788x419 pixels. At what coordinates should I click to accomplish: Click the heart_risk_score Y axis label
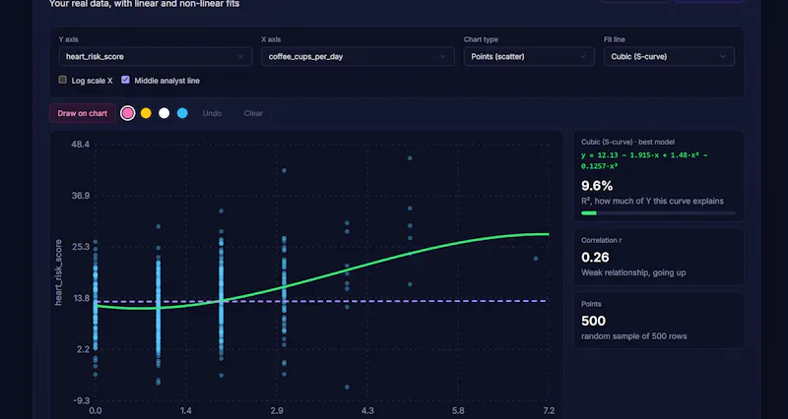pyautogui.click(x=59, y=272)
